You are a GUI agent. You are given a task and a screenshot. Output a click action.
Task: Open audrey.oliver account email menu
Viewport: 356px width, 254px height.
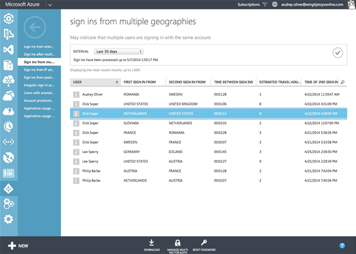[312, 5]
